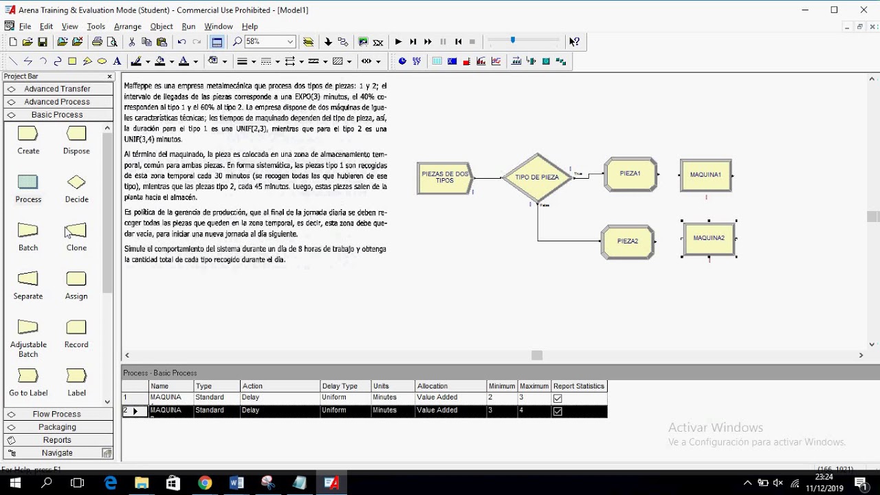
Task: Insert Histogram animation icon
Action: 482,61
